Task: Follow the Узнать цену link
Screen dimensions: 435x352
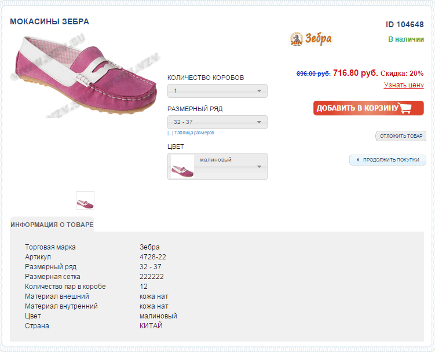Action: click(404, 85)
